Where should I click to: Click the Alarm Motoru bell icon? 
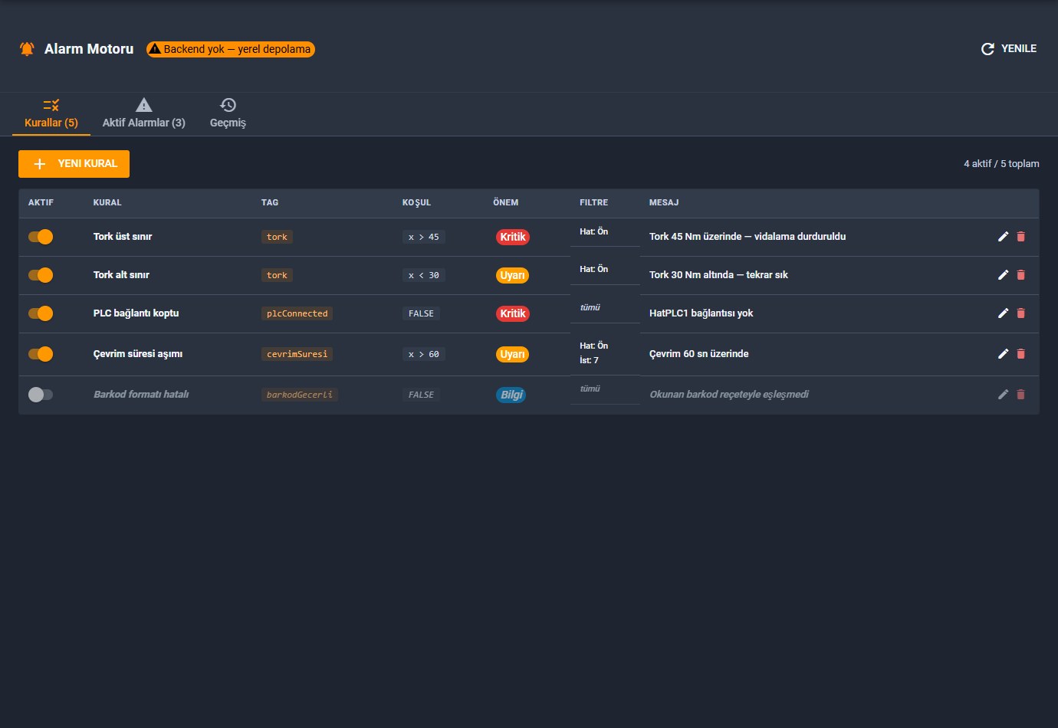pyautogui.click(x=27, y=49)
